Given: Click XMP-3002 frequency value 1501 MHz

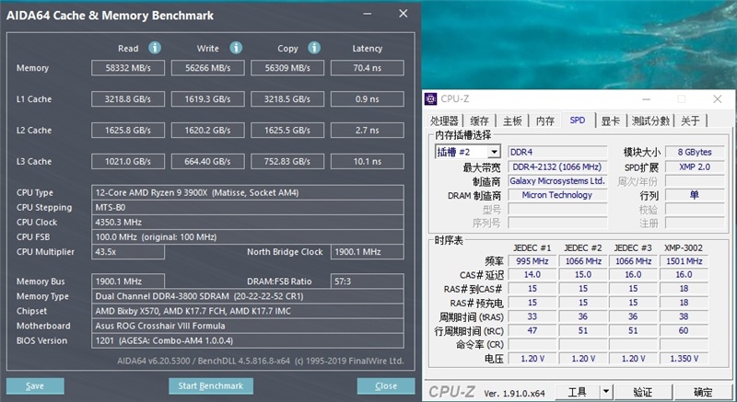Looking at the screenshot, I should pos(684,261).
